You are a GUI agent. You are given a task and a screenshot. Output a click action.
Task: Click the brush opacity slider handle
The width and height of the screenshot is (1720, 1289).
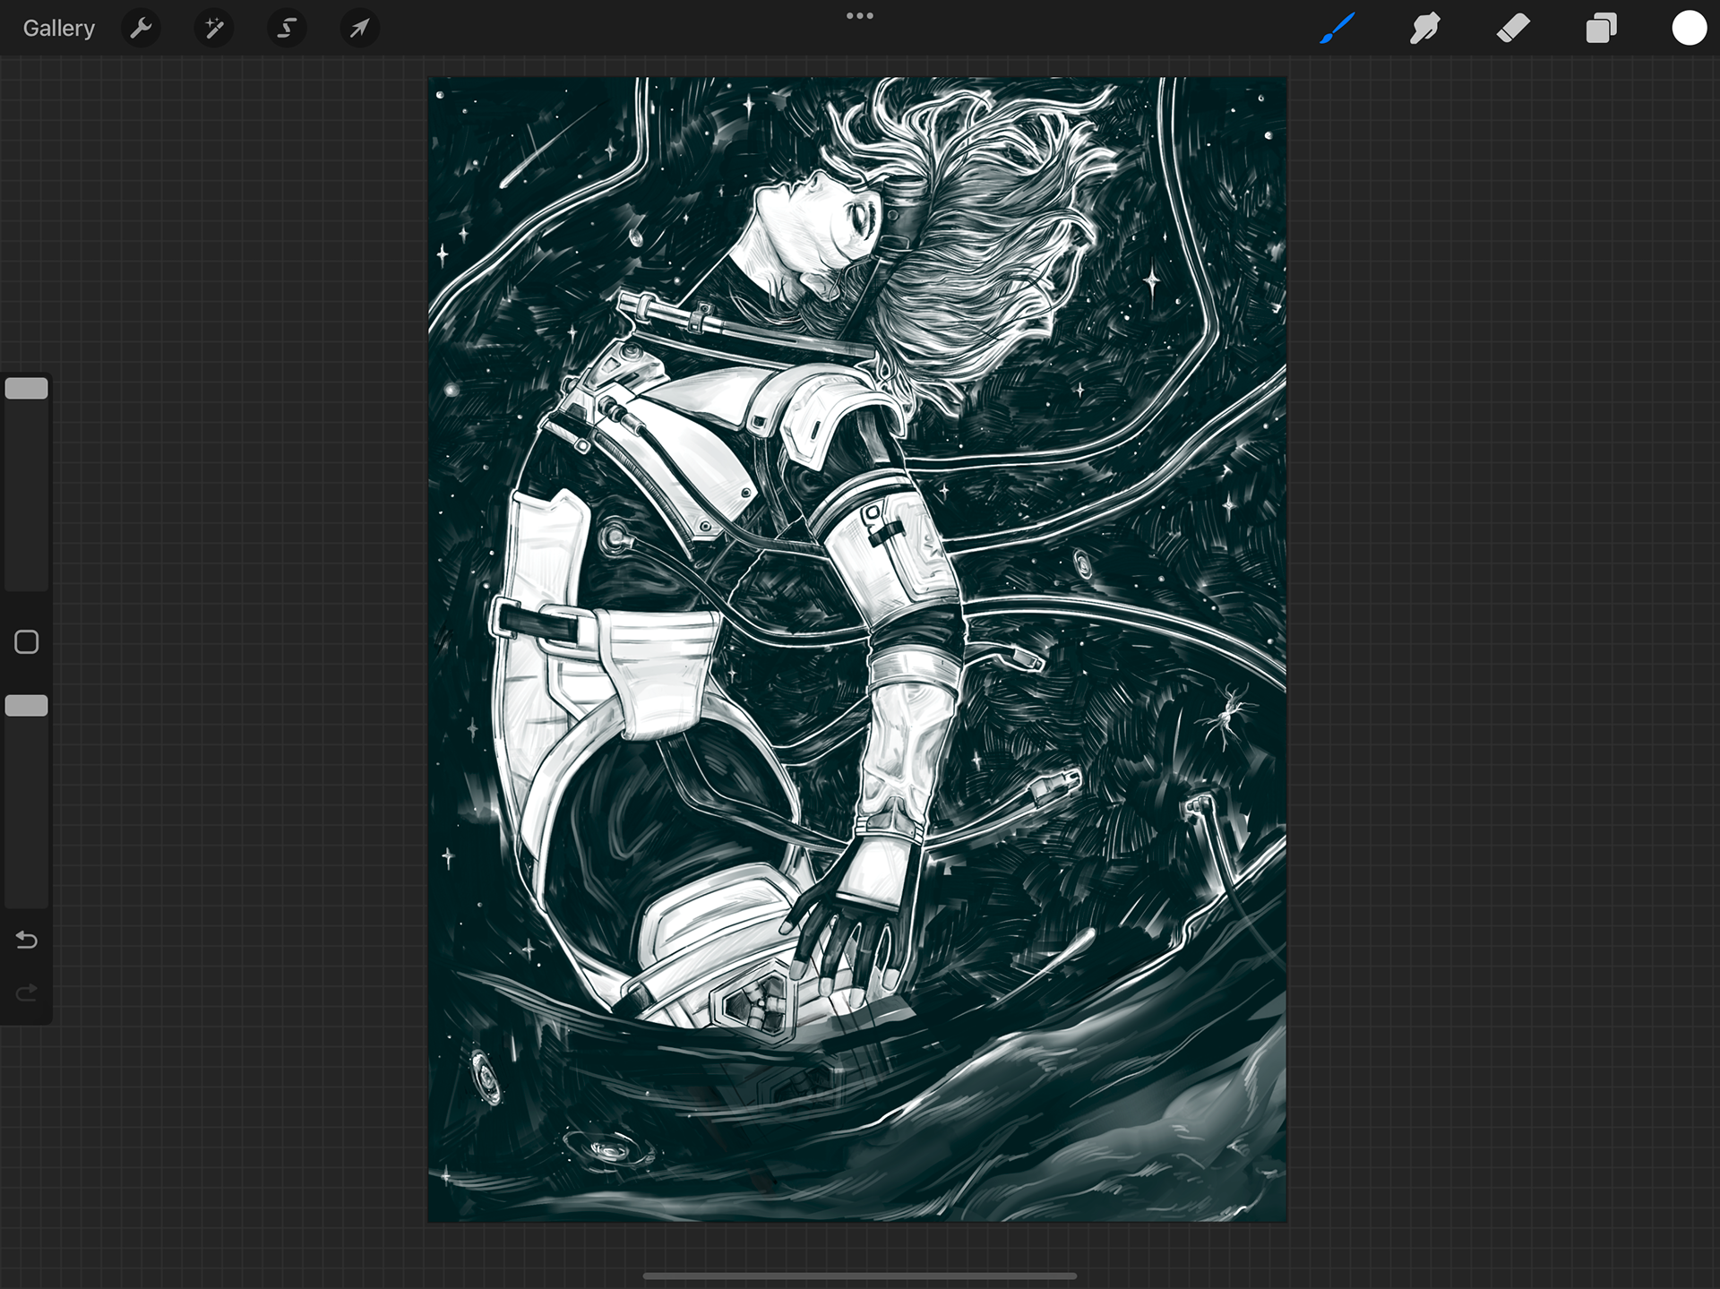[27, 706]
